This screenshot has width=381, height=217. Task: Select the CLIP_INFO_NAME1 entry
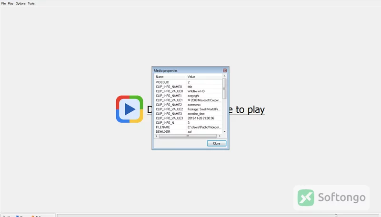tap(169, 96)
